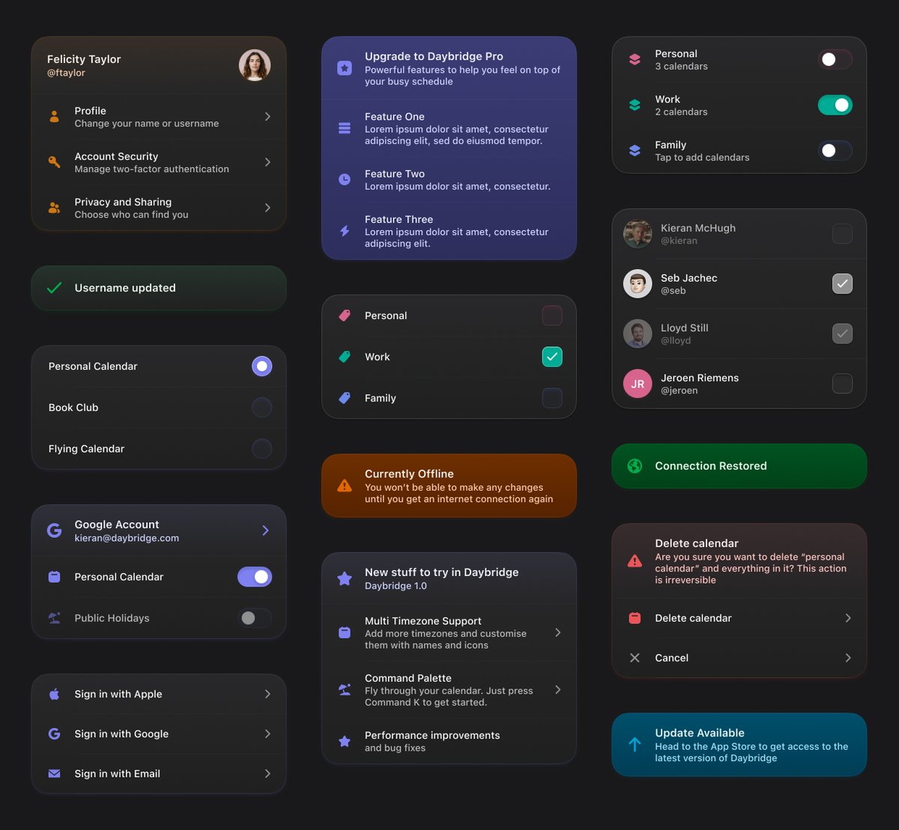Uncheck the box for Seb Jachec

[843, 284]
